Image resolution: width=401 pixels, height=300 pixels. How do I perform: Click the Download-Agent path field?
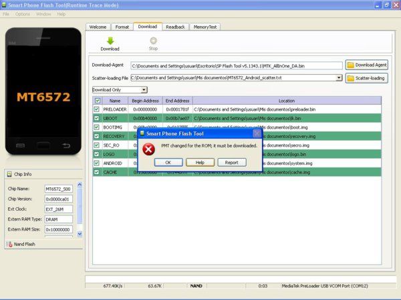pyautogui.click(x=237, y=66)
